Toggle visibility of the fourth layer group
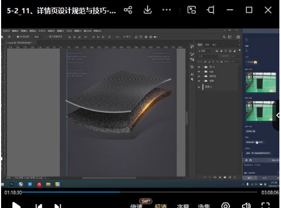This screenshot has width=281, height=208. pyautogui.click(x=199, y=81)
